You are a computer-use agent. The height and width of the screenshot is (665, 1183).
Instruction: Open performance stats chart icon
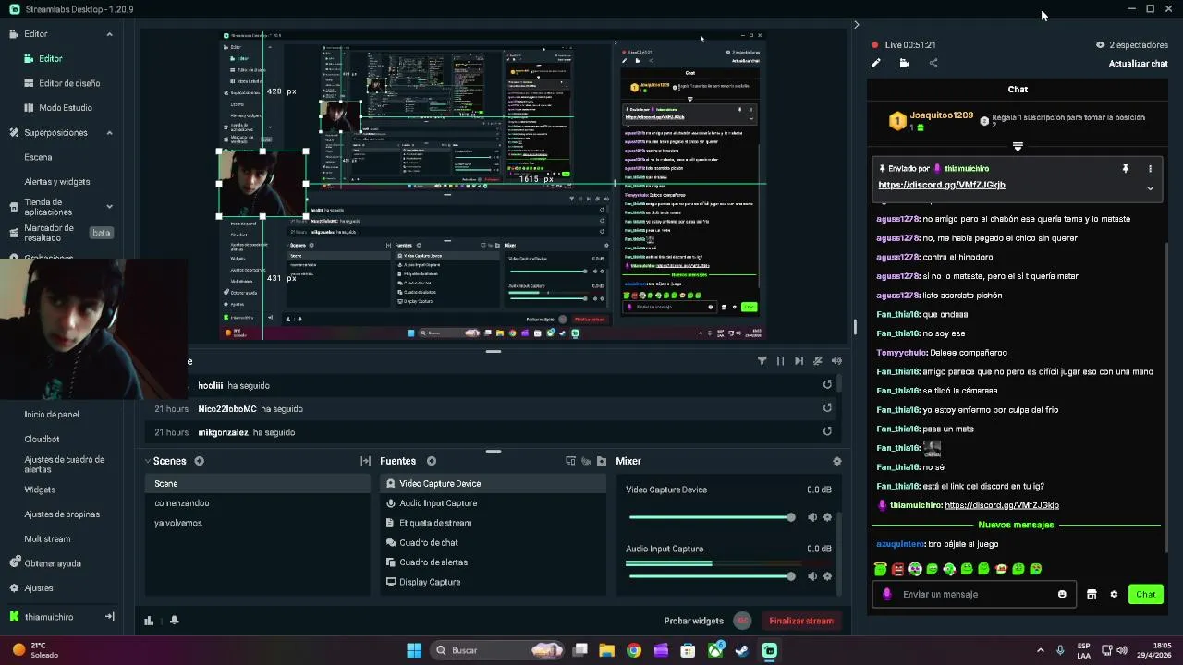tap(149, 621)
